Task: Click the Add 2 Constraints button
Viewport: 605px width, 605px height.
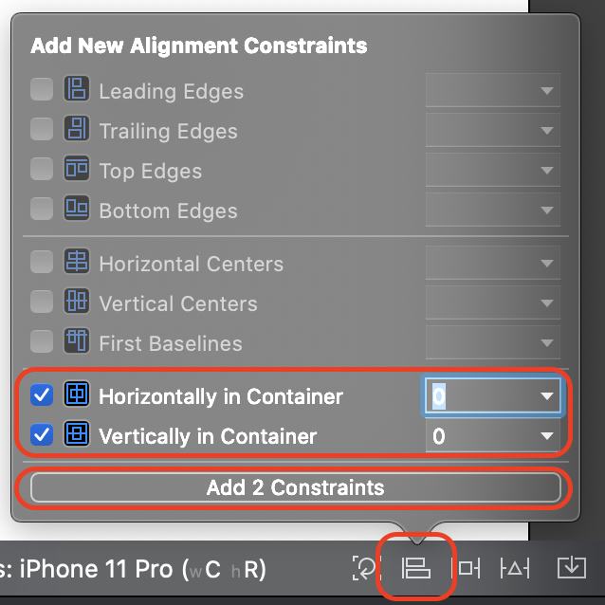Action: click(296, 487)
